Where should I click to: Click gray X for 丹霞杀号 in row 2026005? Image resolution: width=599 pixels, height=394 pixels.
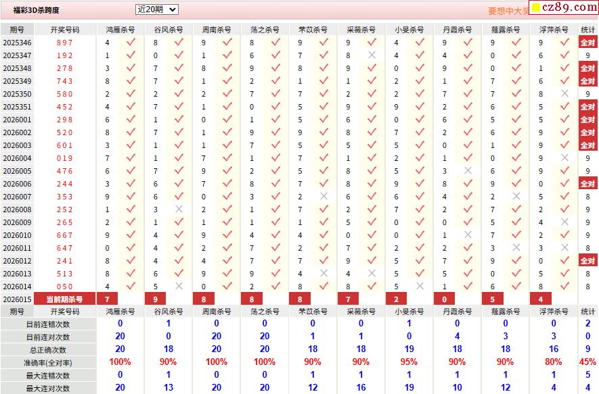pos(468,170)
